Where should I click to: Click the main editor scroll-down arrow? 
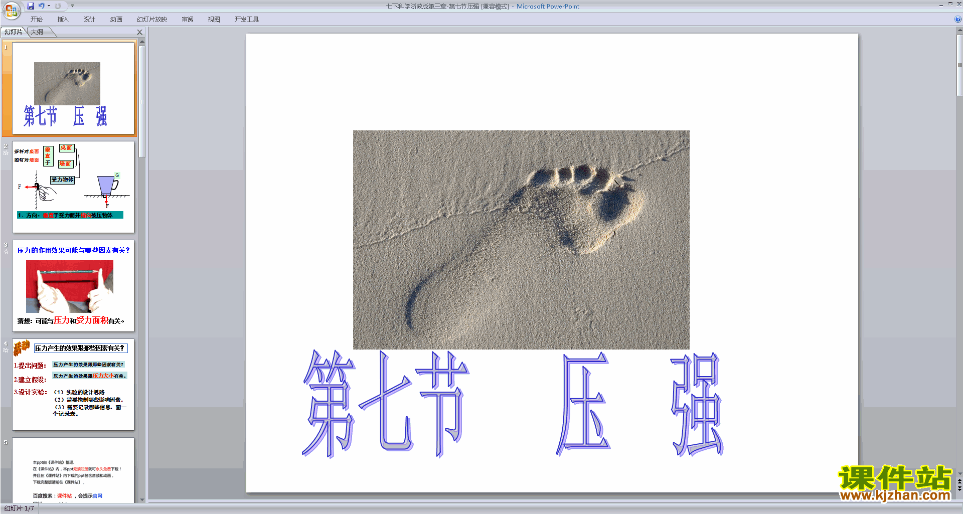[x=959, y=474]
